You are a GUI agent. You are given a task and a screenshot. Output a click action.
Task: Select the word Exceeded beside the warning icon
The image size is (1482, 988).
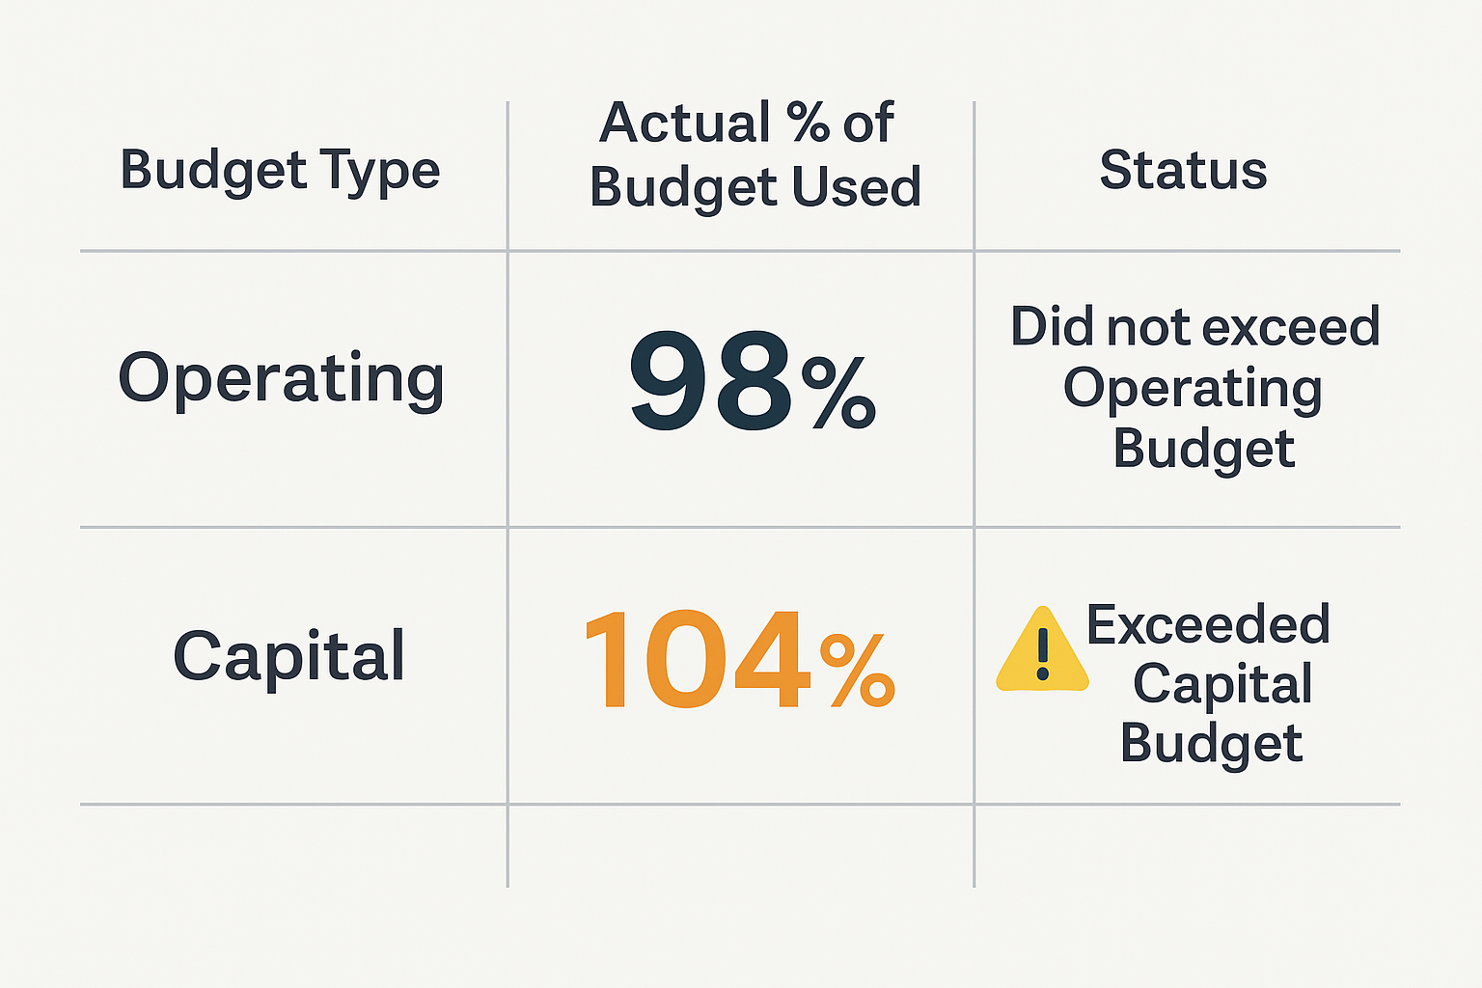coord(1209,624)
